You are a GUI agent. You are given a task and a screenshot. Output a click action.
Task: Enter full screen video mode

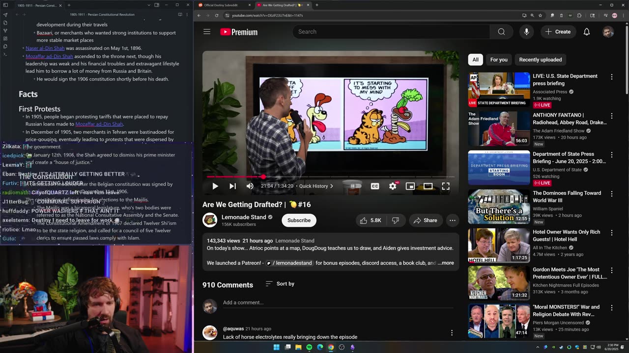coord(446,186)
